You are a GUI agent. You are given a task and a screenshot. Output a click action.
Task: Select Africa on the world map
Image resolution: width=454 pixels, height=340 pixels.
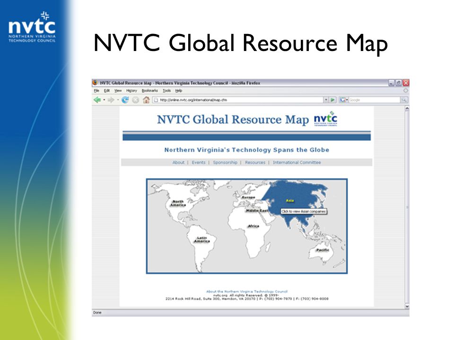click(253, 226)
